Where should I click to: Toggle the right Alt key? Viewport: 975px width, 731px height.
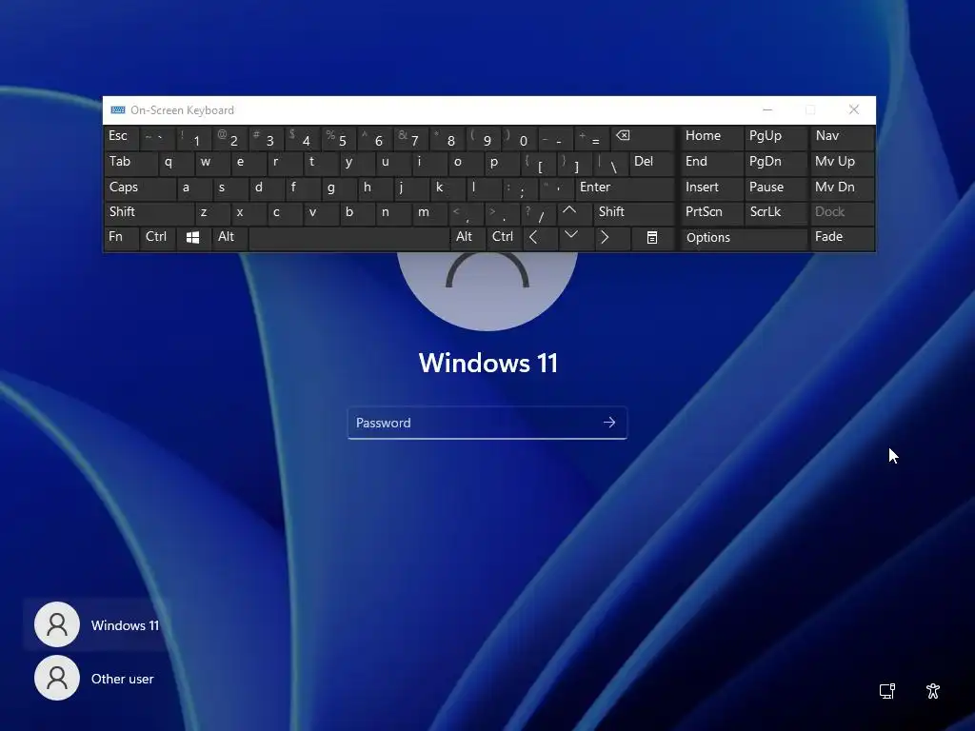coord(468,238)
